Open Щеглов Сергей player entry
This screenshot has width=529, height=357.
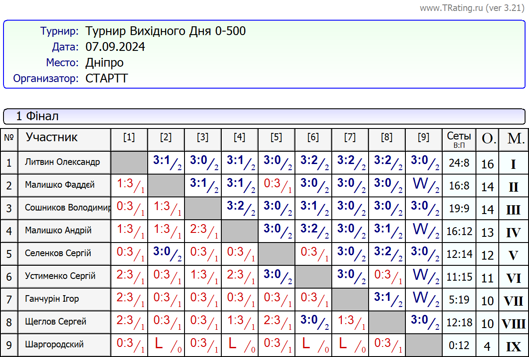tap(64, 322)
